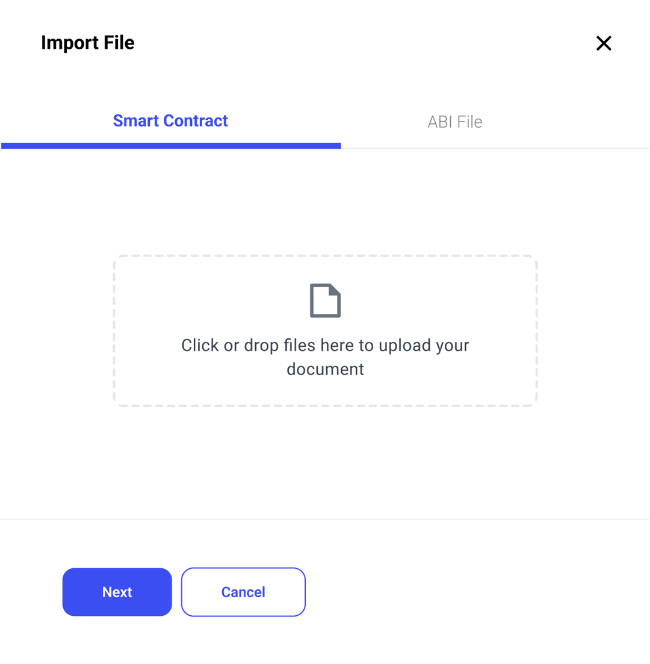Viewport: 650px width, 664px height.
Task: Click the blue progress bar under Smart Contract
Action: (170, 146)
